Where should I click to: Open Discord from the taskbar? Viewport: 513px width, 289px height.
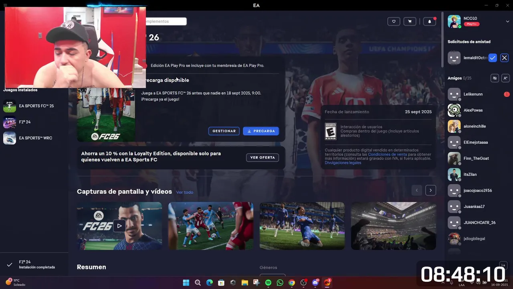(x=315, y=283)
